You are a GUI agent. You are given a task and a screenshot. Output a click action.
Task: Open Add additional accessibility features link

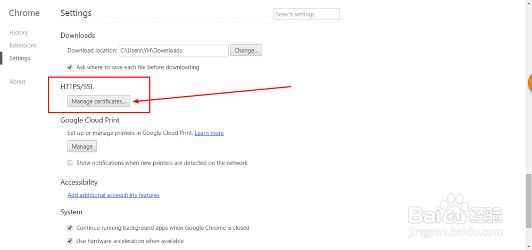pos(113,195)
